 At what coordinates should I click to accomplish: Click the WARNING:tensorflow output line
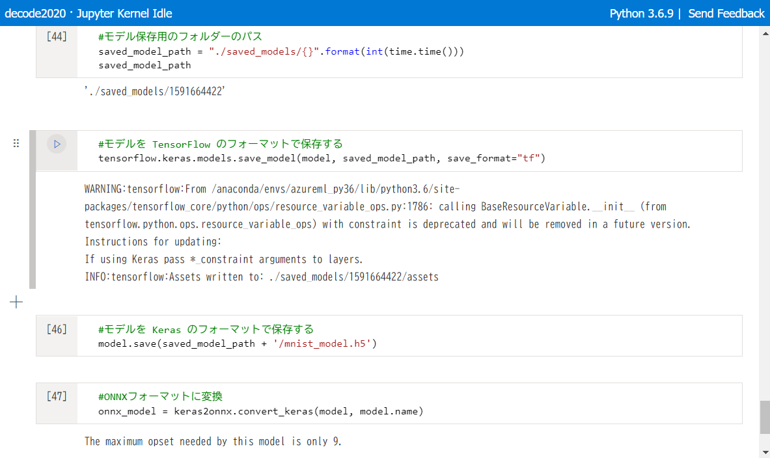[272, 189]
